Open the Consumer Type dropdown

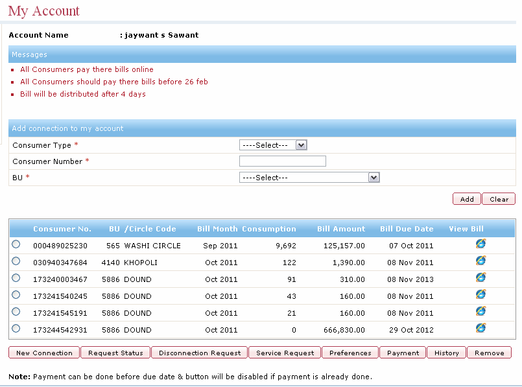273,145
